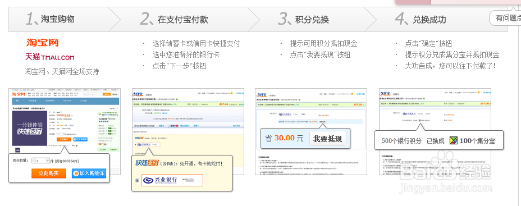The width and height of the screenshot is (521, 206).
Task: Select step 1 淘宝购物 header
Action: pyautogui.click(x=50, y=20)
